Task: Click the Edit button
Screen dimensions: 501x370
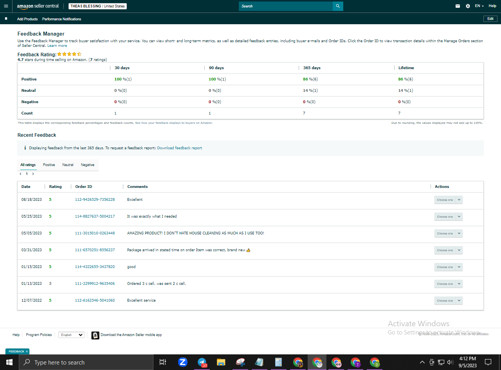Action: [x=490, y=19]
